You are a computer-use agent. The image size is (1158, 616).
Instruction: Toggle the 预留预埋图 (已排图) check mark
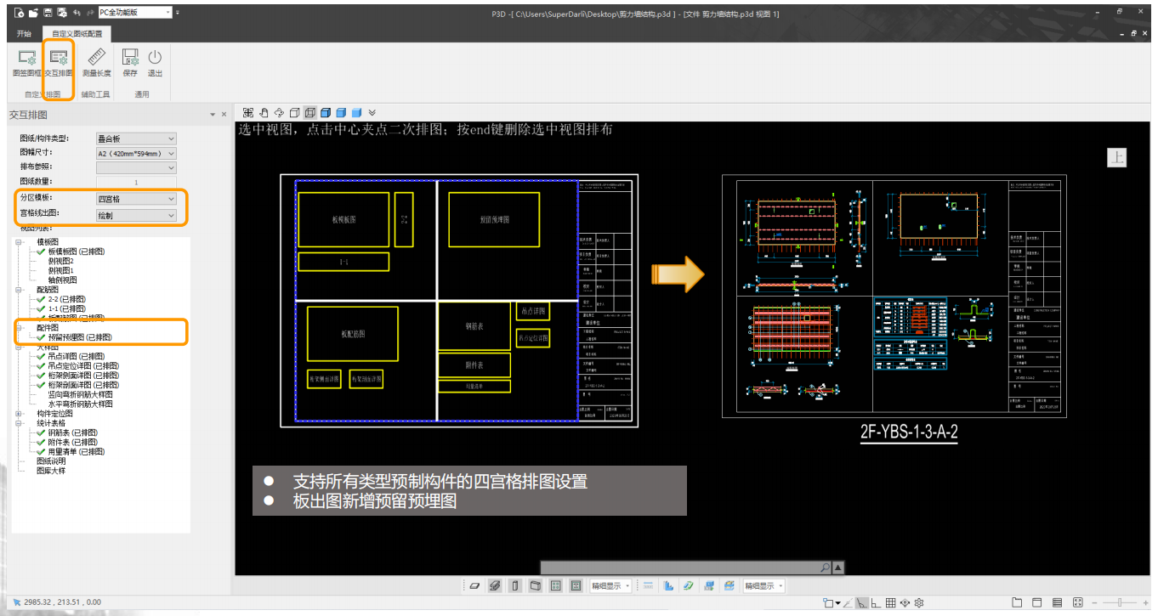click(40, 337)
